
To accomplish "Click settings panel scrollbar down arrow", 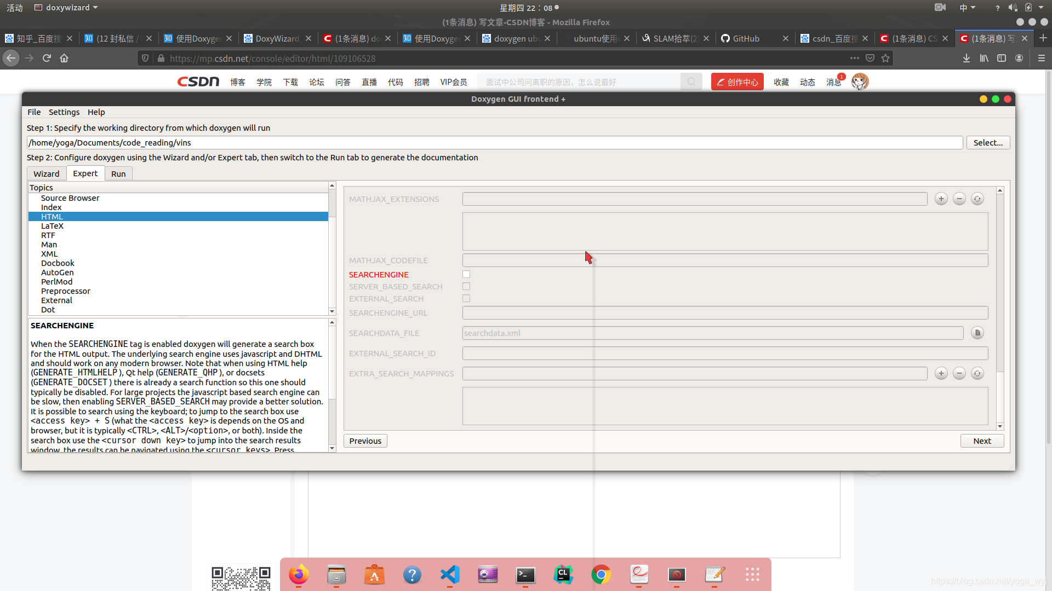I will click(x=1000, y=426).
